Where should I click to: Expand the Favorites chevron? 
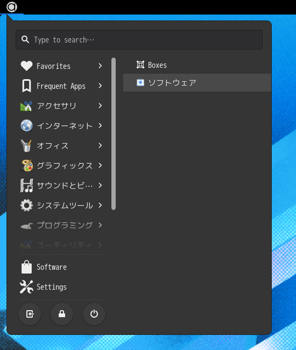[100, 66]
